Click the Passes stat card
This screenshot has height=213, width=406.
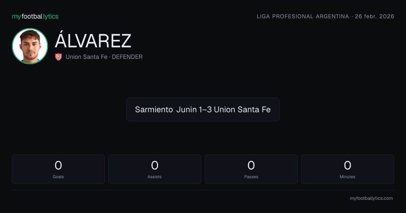[251, 169]
